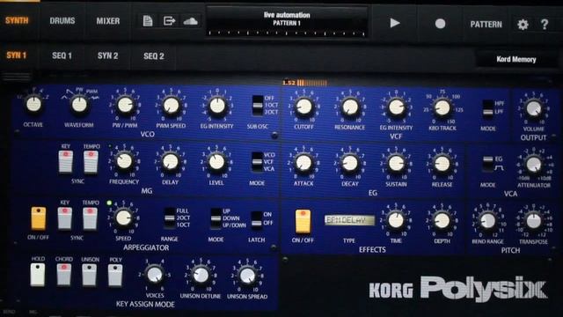563x317 pixels.
Task: Toggle MG mode VCO/VCF/VCA switch
Action: (x=257, y=162)
